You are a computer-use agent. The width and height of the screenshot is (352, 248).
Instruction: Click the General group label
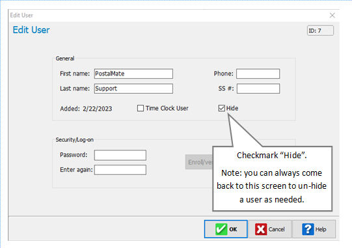click(x=65, y=59)
